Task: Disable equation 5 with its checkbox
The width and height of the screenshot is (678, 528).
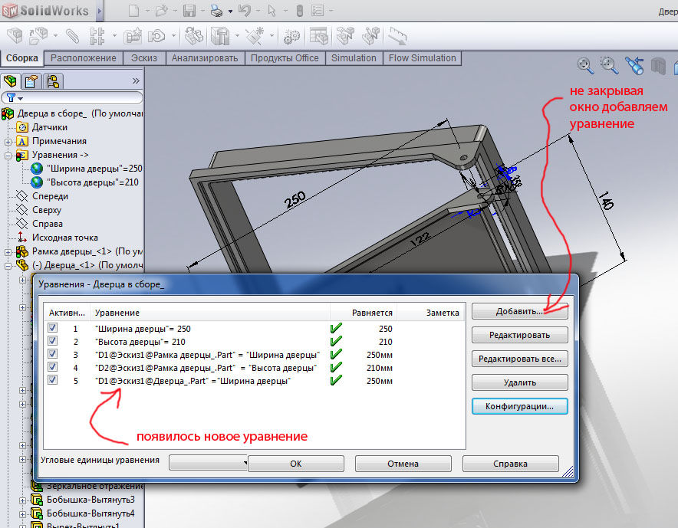Action: [x=53, y=381]
